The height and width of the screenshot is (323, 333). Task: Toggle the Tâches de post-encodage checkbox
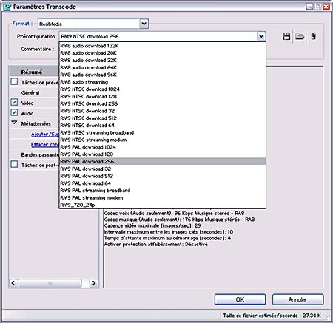pyautogui.click(x=14, y=164)
